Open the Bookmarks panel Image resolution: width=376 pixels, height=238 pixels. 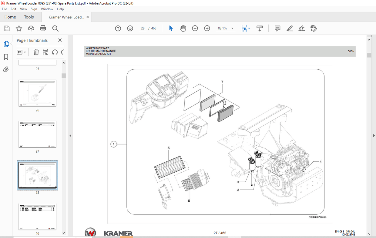6,57
